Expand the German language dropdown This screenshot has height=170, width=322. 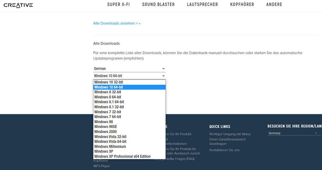pyautogui.click(x=129, y=69)
